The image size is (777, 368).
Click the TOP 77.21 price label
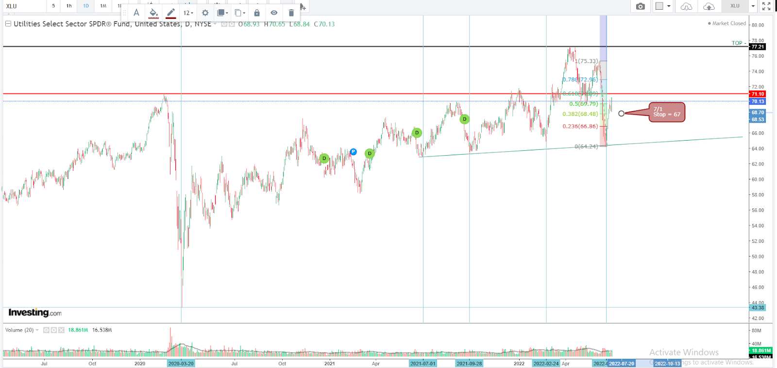pyautogui.click(x=758, y=47)
